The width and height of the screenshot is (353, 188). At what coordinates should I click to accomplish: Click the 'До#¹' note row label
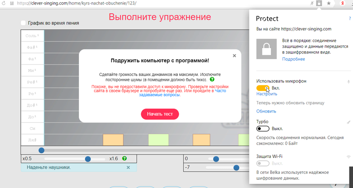pyautogui.click(x=32, y=105)
